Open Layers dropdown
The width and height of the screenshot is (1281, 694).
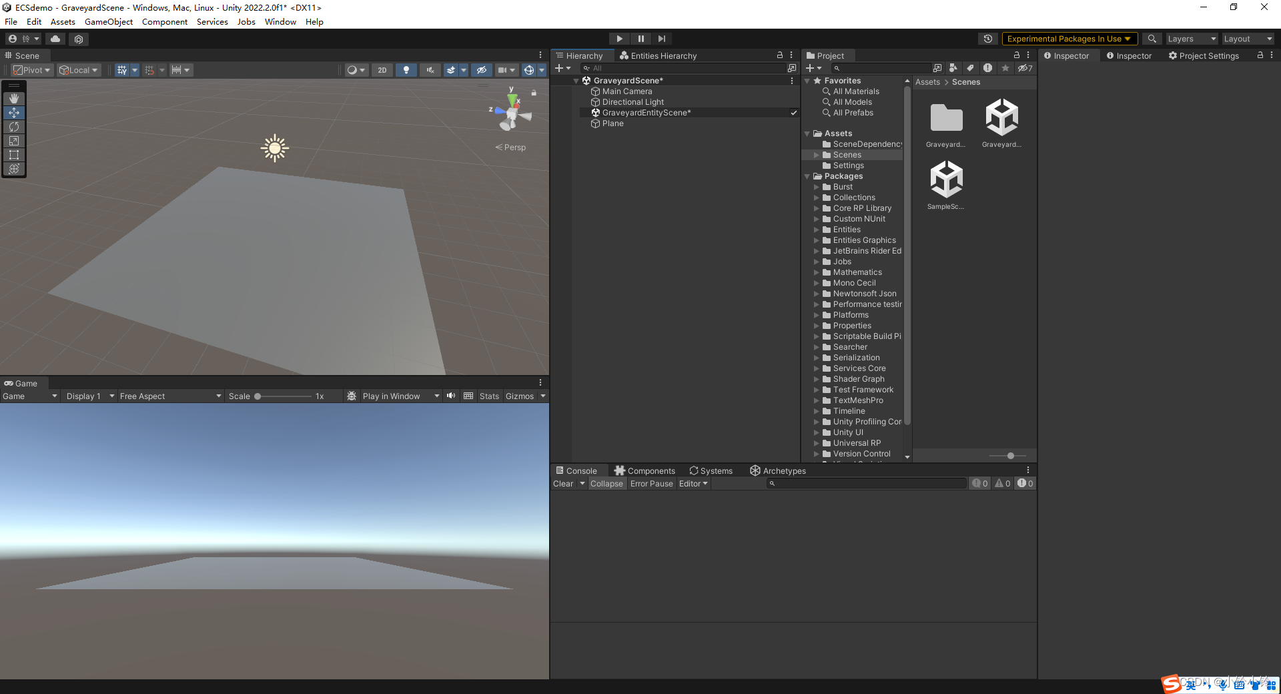point(1192,39)
